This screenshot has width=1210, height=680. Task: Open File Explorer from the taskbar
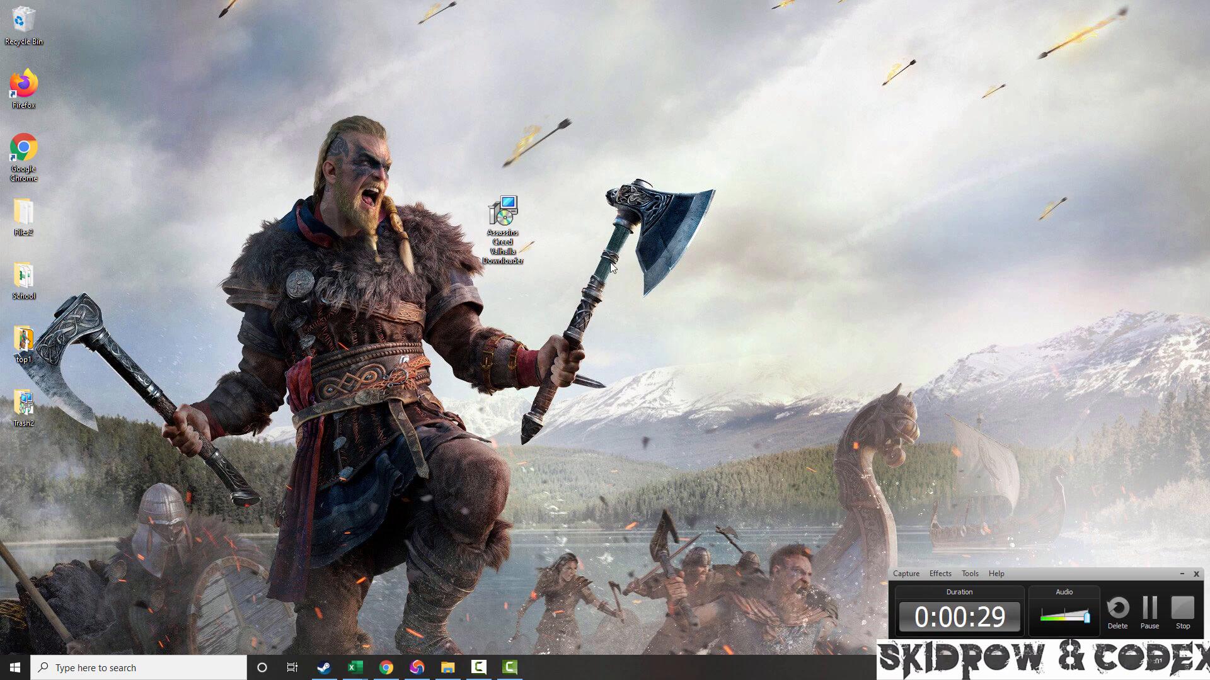coord(447,667)
